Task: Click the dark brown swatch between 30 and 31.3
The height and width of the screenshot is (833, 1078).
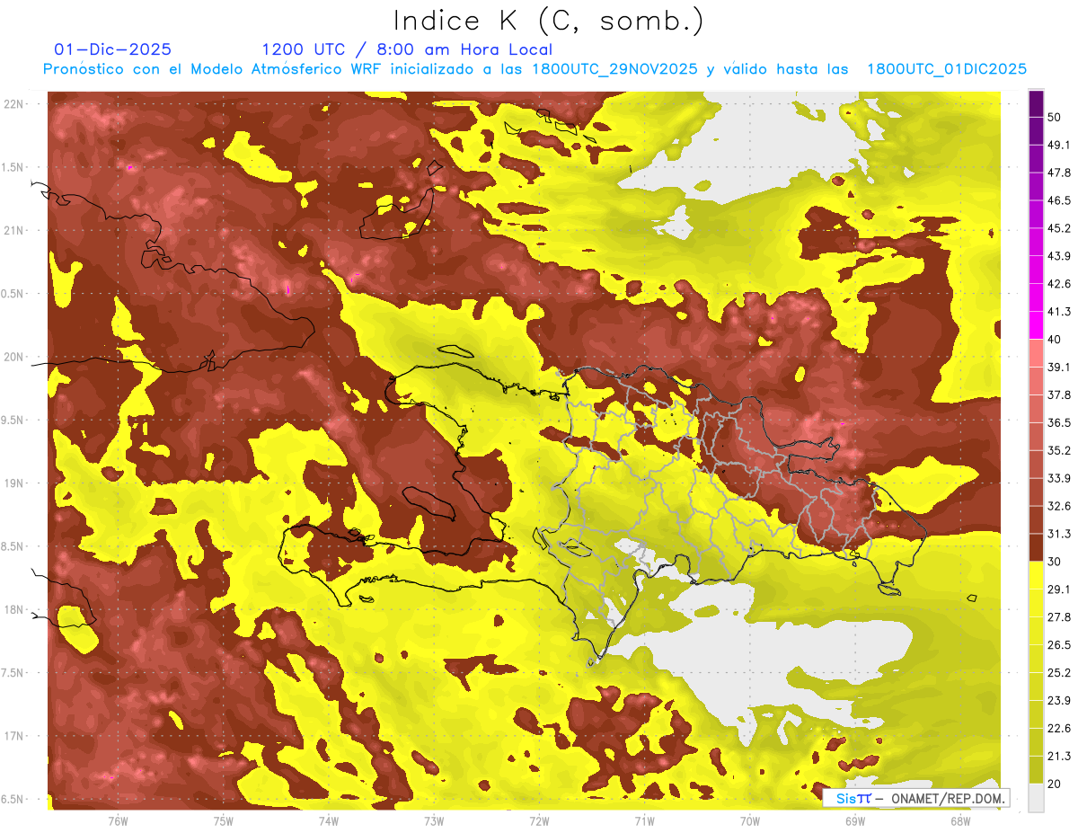Action: (x=1036, y=547)
